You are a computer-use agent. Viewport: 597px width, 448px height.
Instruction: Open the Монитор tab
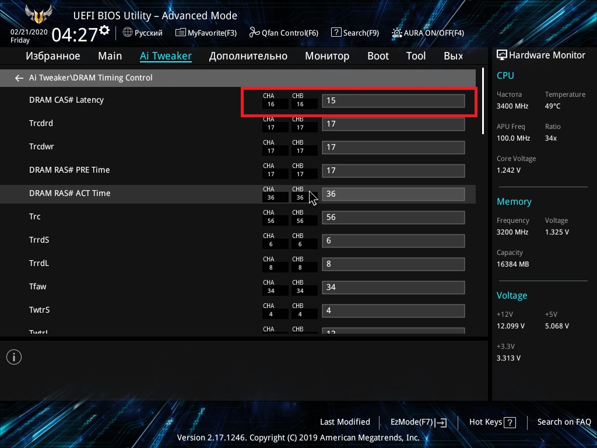click(327, 56)
